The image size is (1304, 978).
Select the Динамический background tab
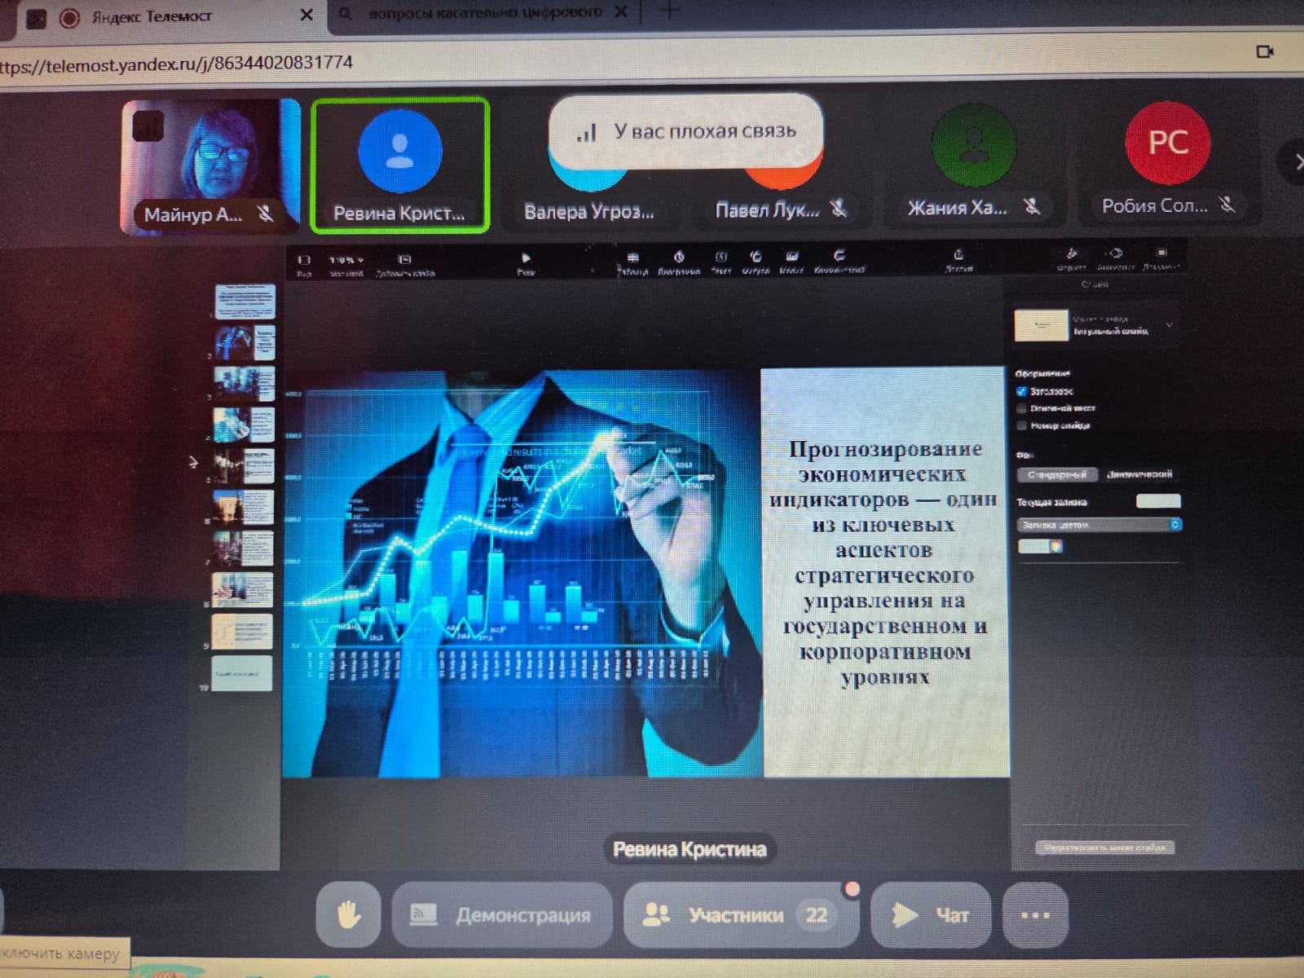(1139, 474)
